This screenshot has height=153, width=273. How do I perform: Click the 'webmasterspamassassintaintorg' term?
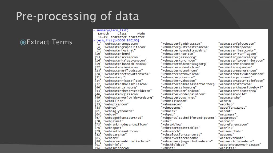[x=188, y=84]
